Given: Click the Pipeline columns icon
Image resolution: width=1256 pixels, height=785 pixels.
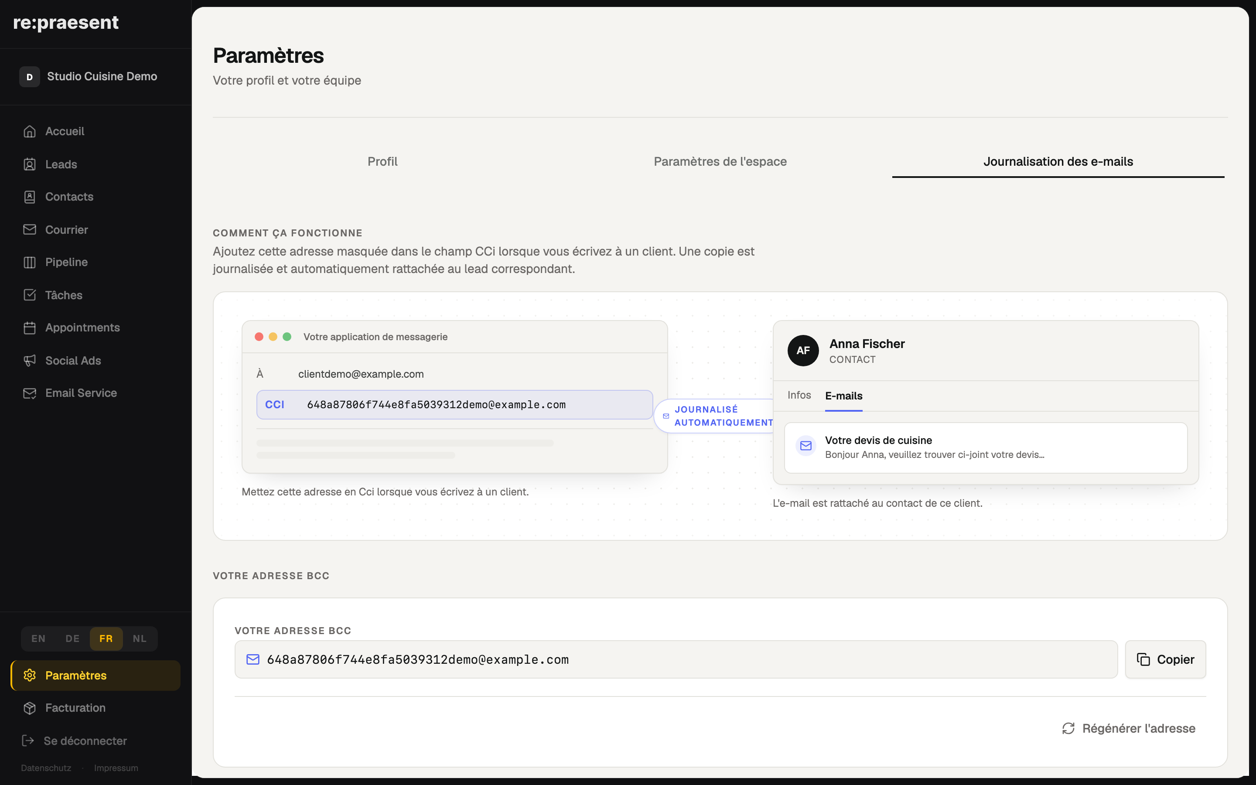Looking at the screenshot, I should tap(30, 262).
